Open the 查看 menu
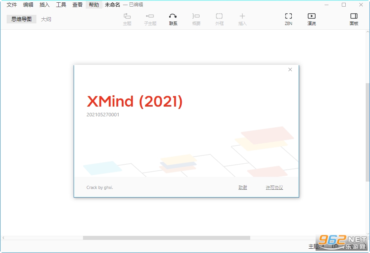Screen dimensions: 370x253 78,5
